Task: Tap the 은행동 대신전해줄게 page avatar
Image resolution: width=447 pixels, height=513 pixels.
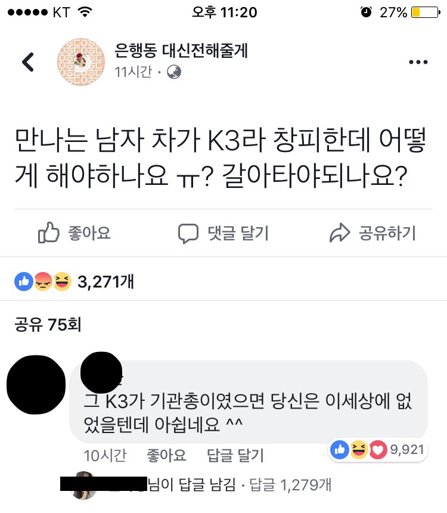Action: click(81, 62)
